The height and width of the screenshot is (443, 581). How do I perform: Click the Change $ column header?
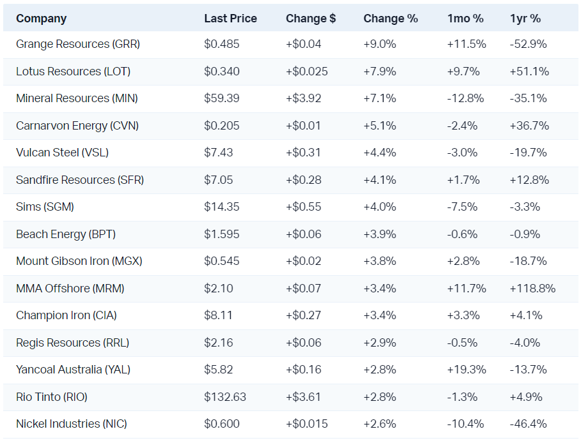coord(311,19)
